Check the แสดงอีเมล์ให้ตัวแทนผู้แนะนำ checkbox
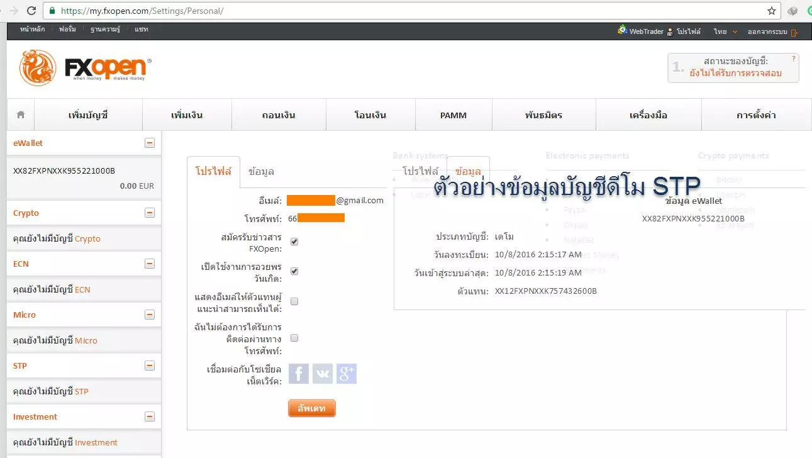Screen dimensions: 812x458 pos(294,301)
